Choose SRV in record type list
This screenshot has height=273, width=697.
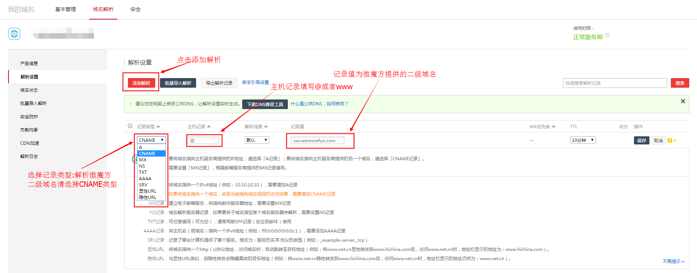(151, 185)
